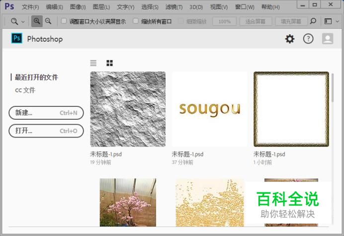The height and width of the screenshot is (236, 344).
Task: Click the Ps application icon in menu bar
Action: click(9, 6)
